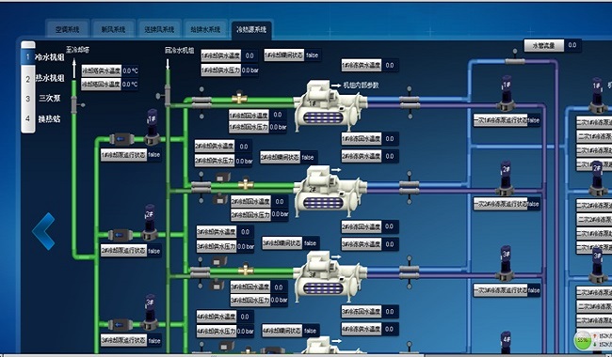The width and height of the screenshot is (612, 357).
Task: Switch to the 空调系统 tab
Action: pyautogui.click(x=67, y=29)
